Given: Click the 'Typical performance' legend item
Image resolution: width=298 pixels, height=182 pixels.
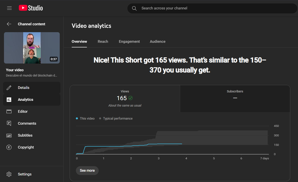Looking at the screenshot, I should pyautogui.click(x=116, y=118).
